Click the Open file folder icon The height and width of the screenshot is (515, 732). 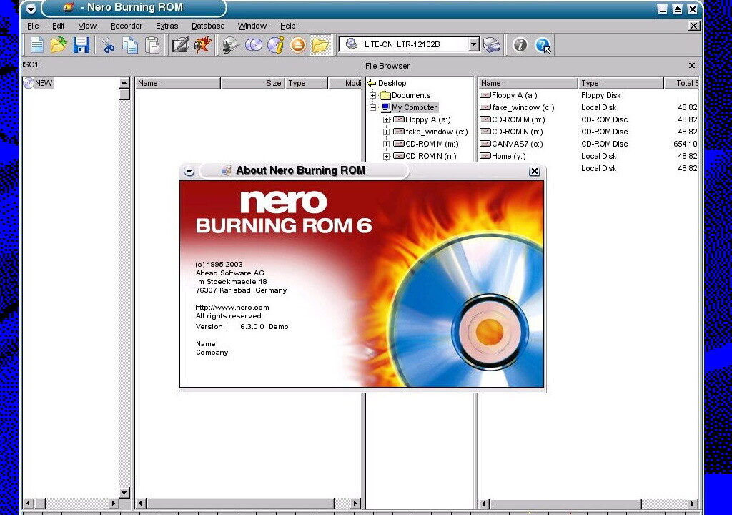59,45
